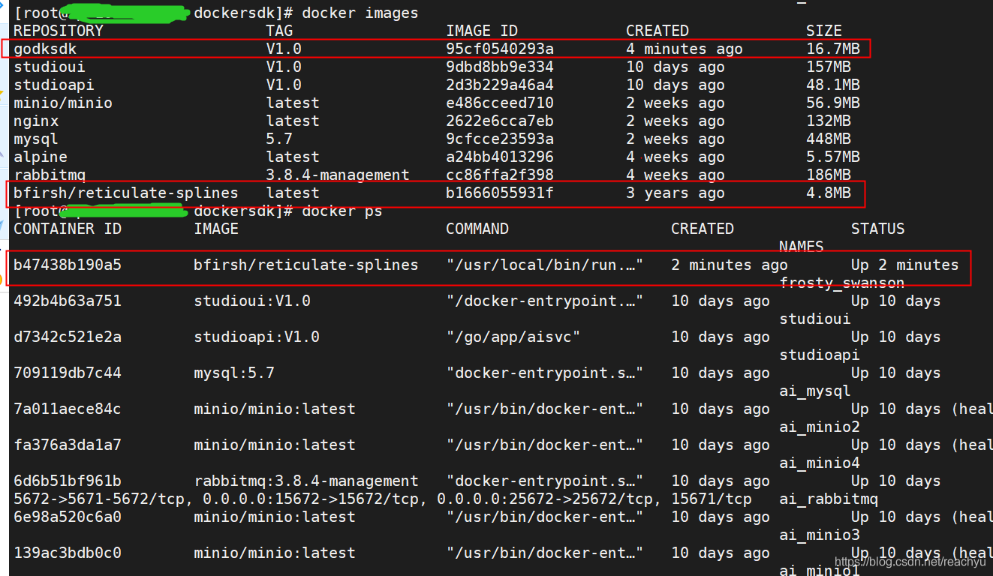Select image ID 95cf0540293a
Screen dimensions: 993x576
coord(500,49)
